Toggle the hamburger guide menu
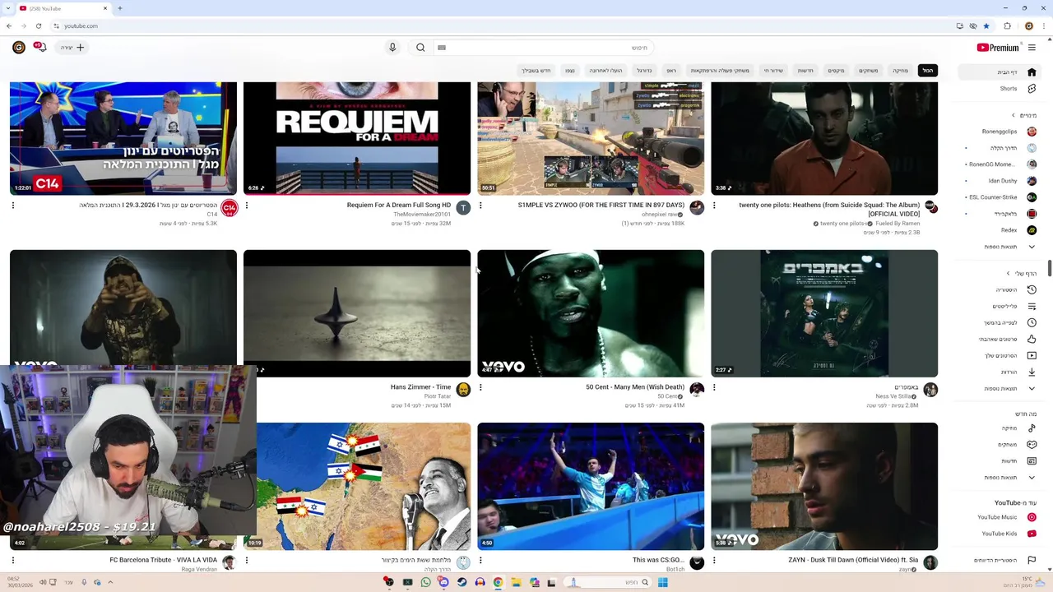This screenshot has height=592, width=1053. pos(1032,48)
